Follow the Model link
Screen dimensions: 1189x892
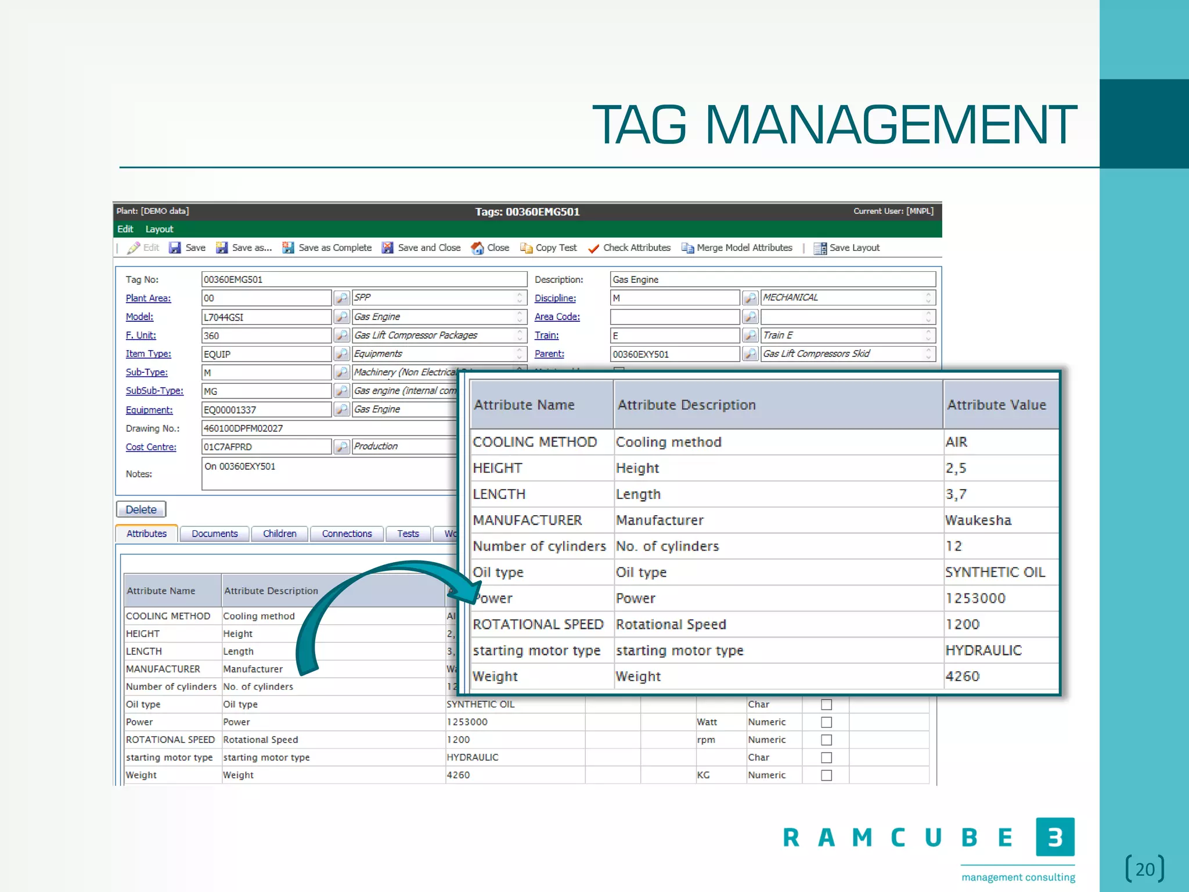[x=139, y=316]
